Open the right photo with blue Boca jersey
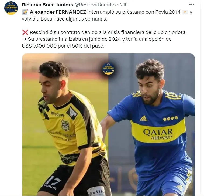 (x=151, y=124)
